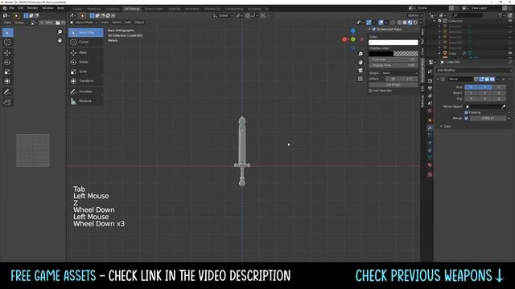The image size is (515, 289).
Task: Click the New image button in UV editor
Action: point(47,22)
